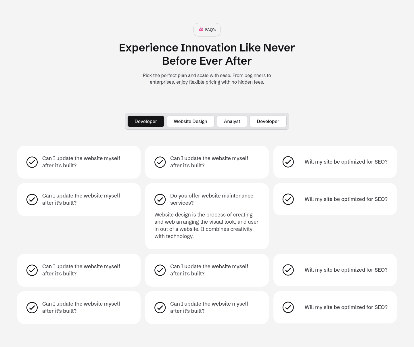This screenshot has width=414, height=347.
Task: Click the FAQ's badge label
Action: coord(210,30)
